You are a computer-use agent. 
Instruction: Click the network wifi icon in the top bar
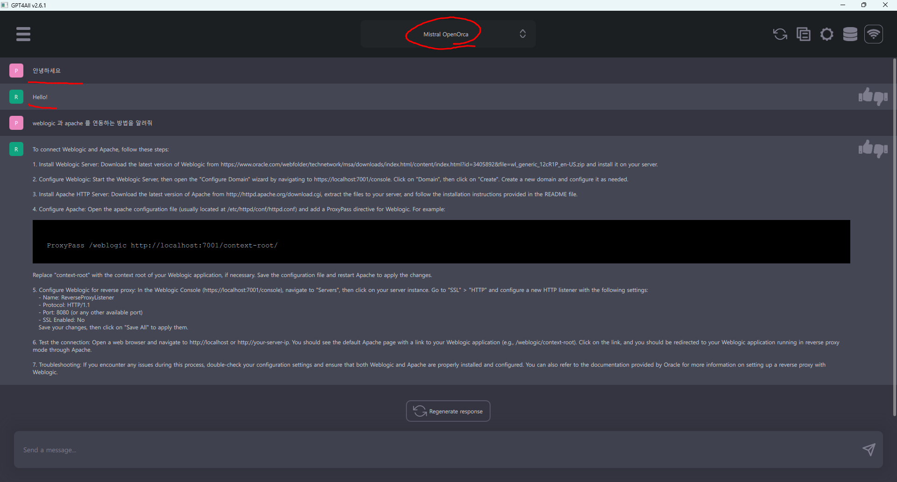874,34
